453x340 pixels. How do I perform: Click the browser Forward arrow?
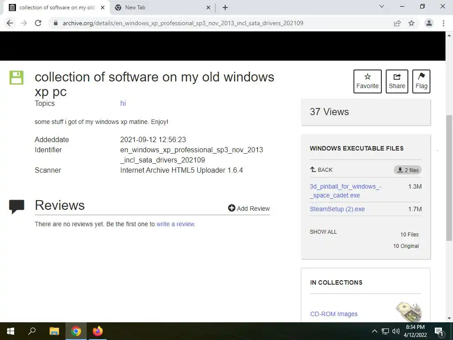pos(24,23)
